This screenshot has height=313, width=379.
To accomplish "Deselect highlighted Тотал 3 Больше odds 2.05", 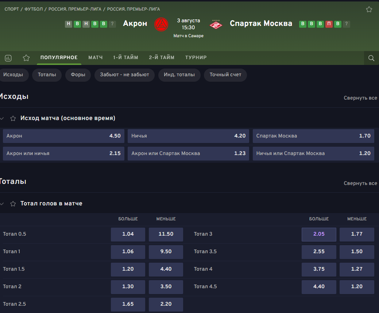I will coord(319,235).
